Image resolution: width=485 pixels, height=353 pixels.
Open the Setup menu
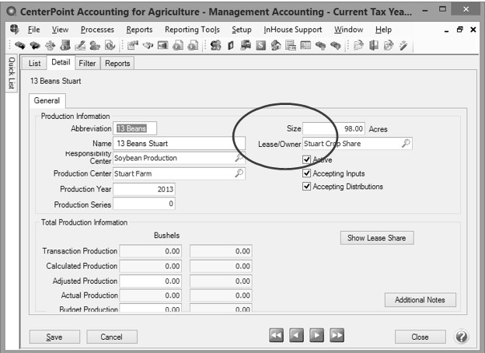[x=242, y=30]
